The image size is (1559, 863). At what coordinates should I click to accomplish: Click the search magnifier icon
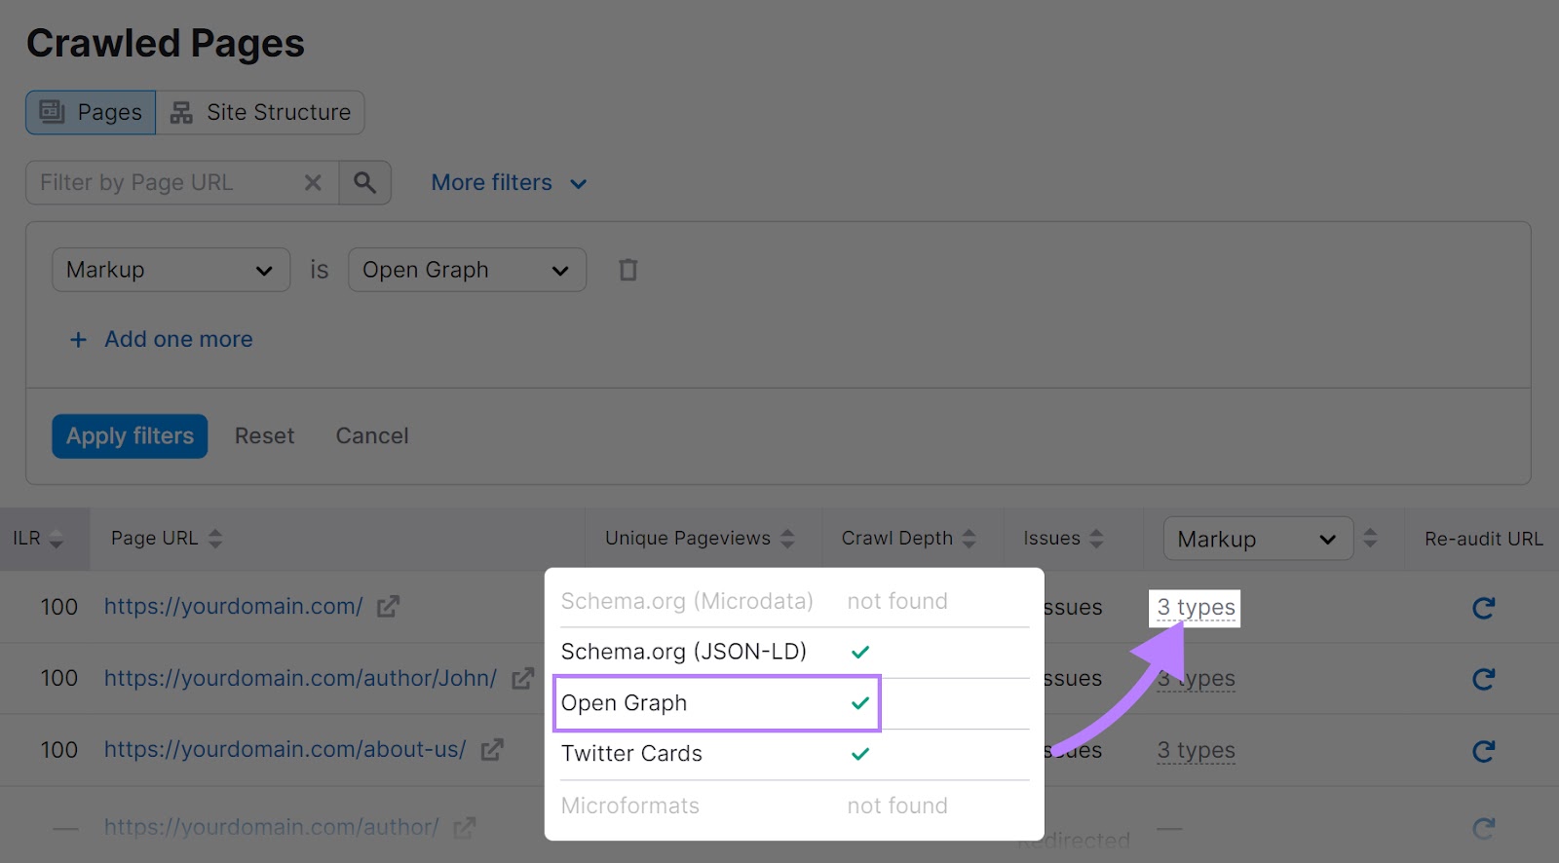click(x=366, y=182)
